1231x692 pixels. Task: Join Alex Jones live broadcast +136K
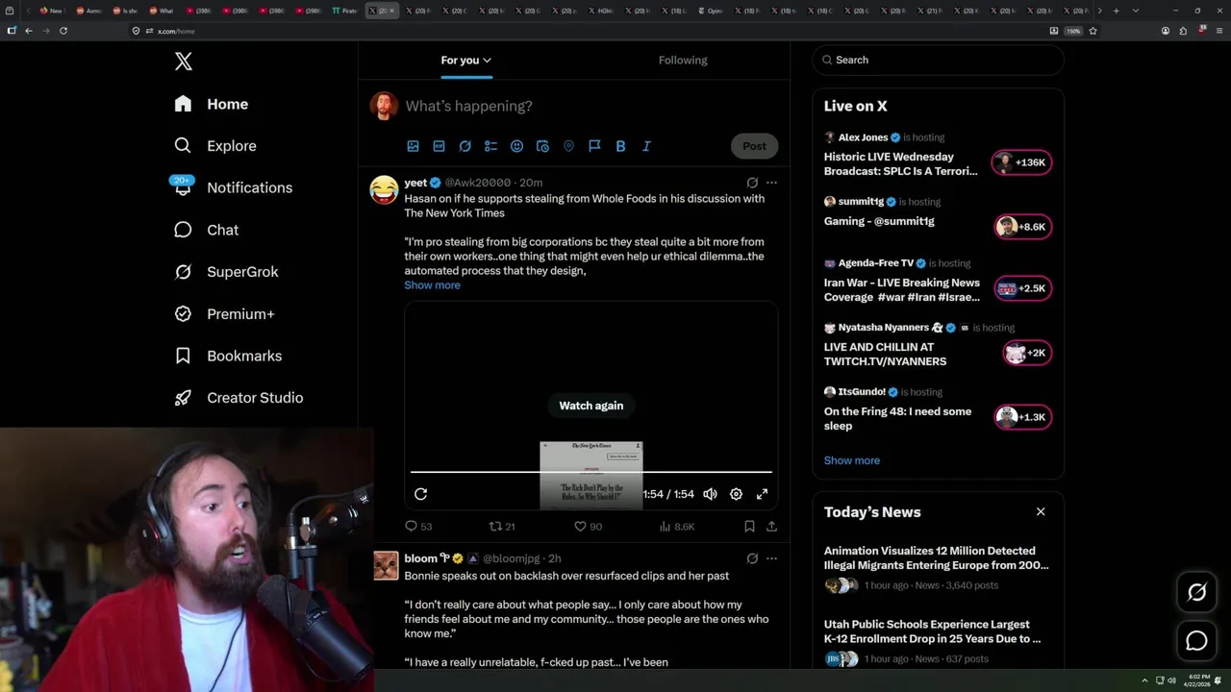pyautogui.click(x=1022, y=162)
